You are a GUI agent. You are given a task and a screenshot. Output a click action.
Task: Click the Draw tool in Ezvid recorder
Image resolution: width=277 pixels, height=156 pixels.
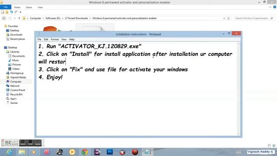tap(38, 143)
